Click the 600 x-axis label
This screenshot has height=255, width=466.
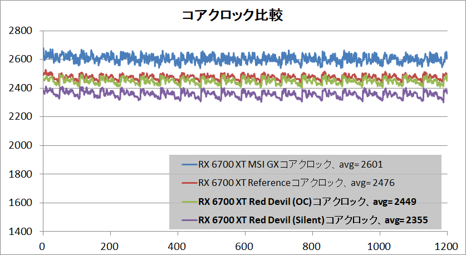(x=245, y=247)
